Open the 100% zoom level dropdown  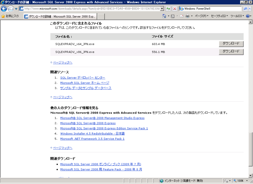coord(246,181)
